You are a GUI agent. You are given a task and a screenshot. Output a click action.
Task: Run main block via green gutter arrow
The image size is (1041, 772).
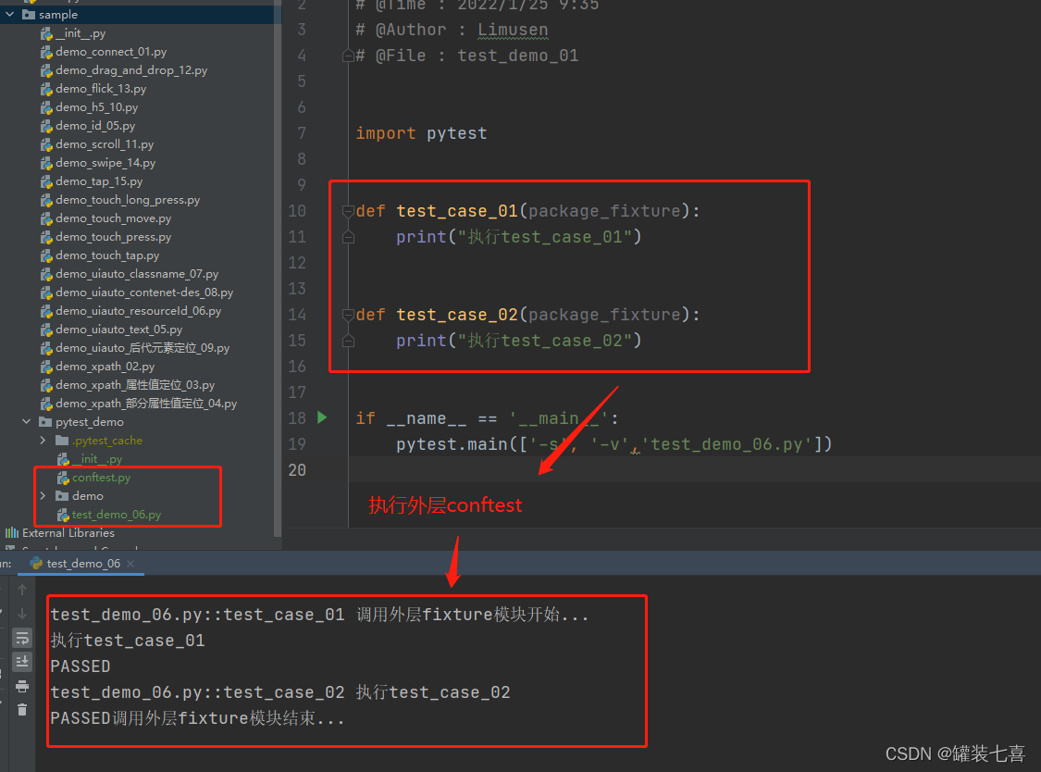click(322, 417)
